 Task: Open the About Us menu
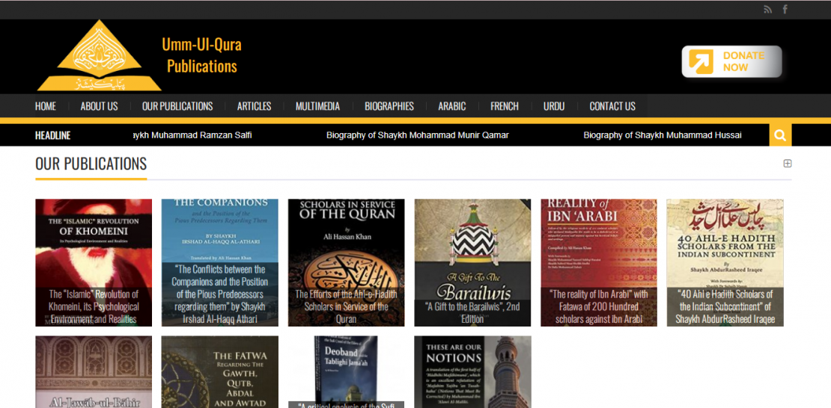click(x=99, y=106)
